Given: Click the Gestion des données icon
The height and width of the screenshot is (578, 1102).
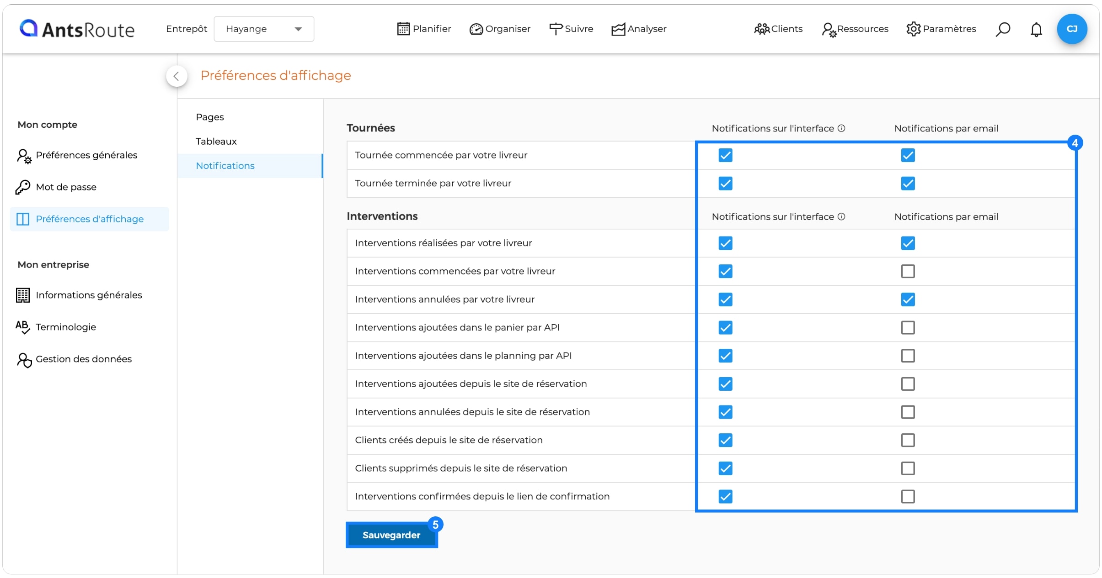Looking at the screenshot, I should 24,360.
